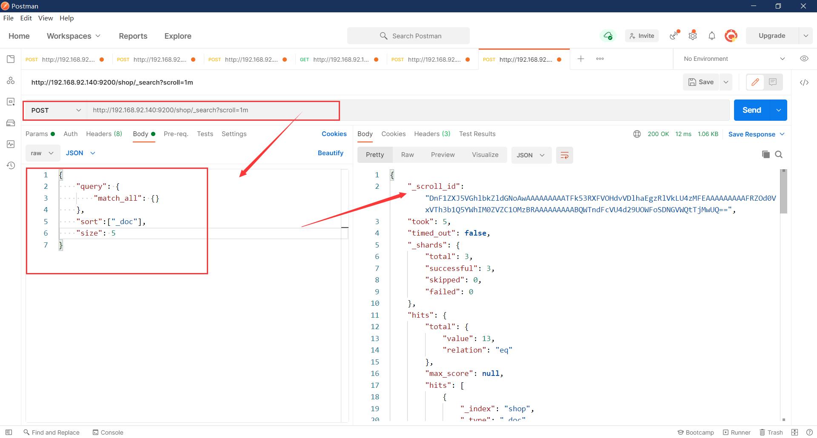
Task: Open the Console
Action: pos(108,432)
